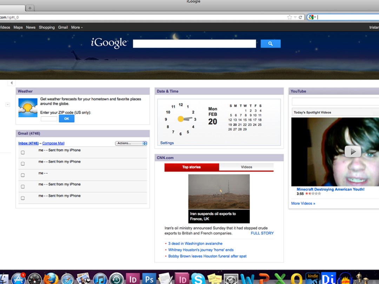Screen dimensions: 379x284
Task: Expand the More menu in Google bar
Action: pyautogui.click(x=77, y=27)
